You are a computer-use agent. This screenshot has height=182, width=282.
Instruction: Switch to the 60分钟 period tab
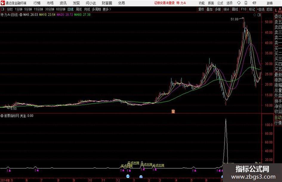pos(61,9)
